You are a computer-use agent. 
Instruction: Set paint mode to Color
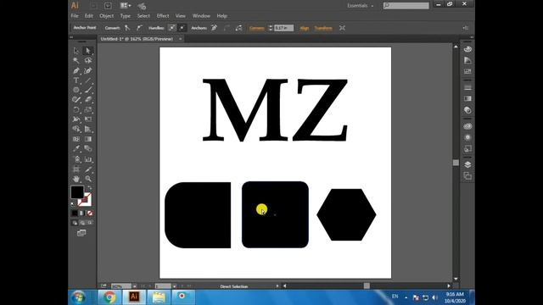75,213
